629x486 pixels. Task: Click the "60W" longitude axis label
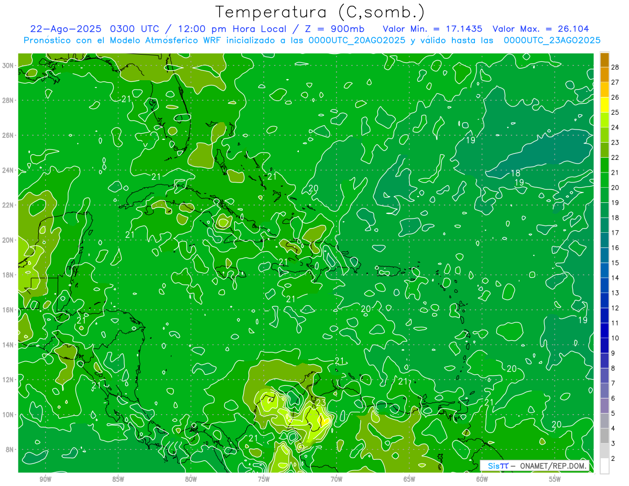(x=482, y=479)
